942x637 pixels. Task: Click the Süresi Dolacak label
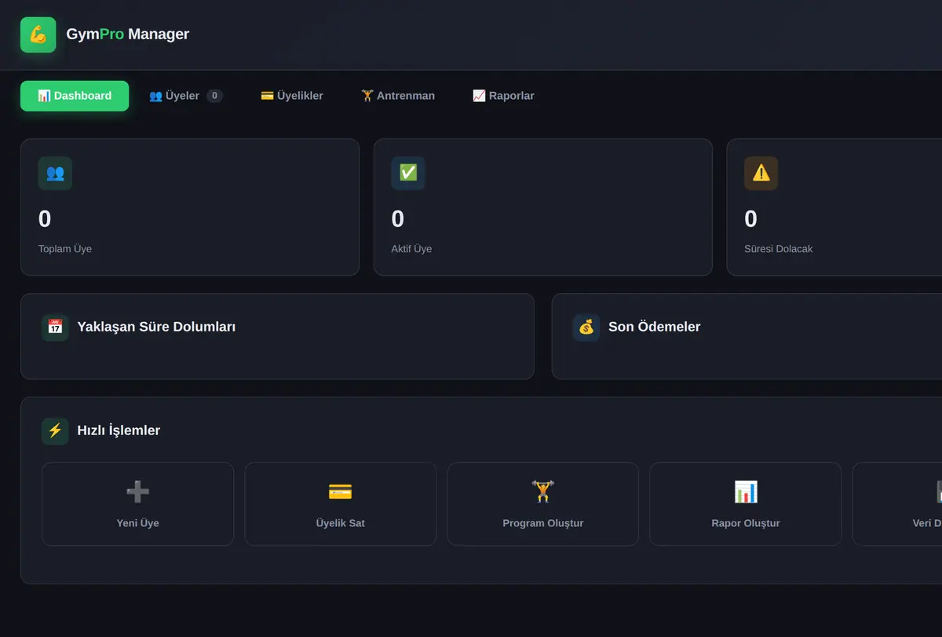coord(779,249)
